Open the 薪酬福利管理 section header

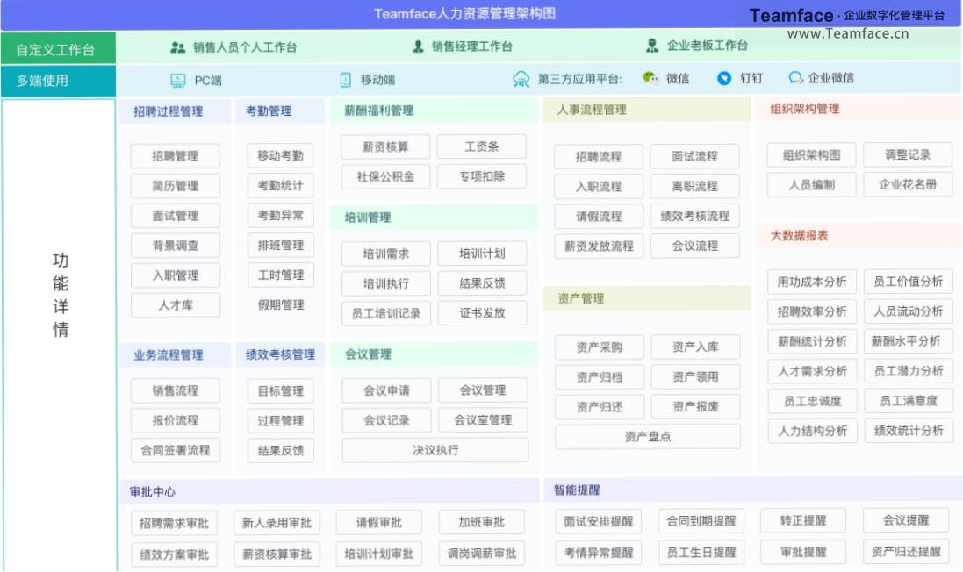434,111
